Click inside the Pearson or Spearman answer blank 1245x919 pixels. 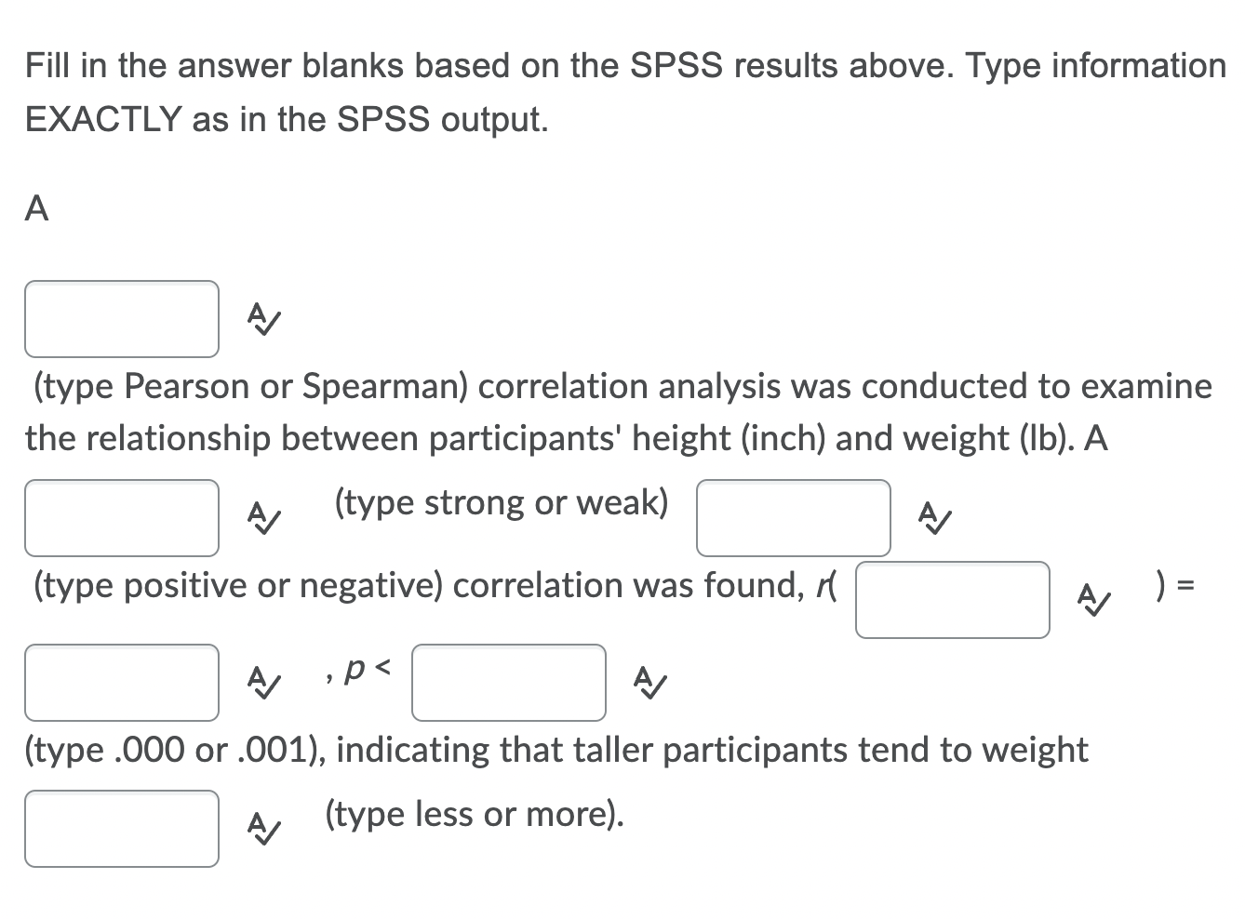121,318
